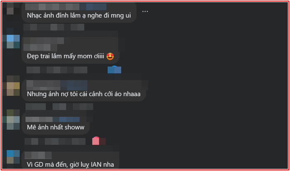The image size is (290, 171).
Task: Click blue reaction icon above 'Nhưng ảnh nợ' comment
Action: (x=114, y=70)
